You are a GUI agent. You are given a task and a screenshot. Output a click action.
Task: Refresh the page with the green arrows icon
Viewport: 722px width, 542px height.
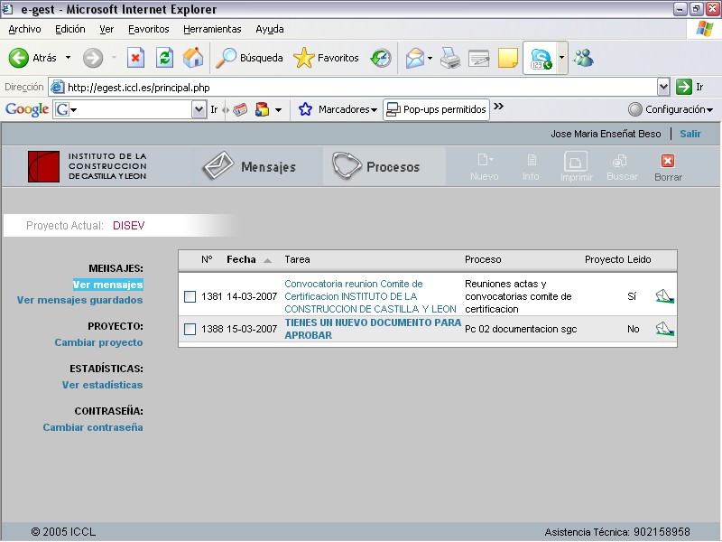(164, 58)
